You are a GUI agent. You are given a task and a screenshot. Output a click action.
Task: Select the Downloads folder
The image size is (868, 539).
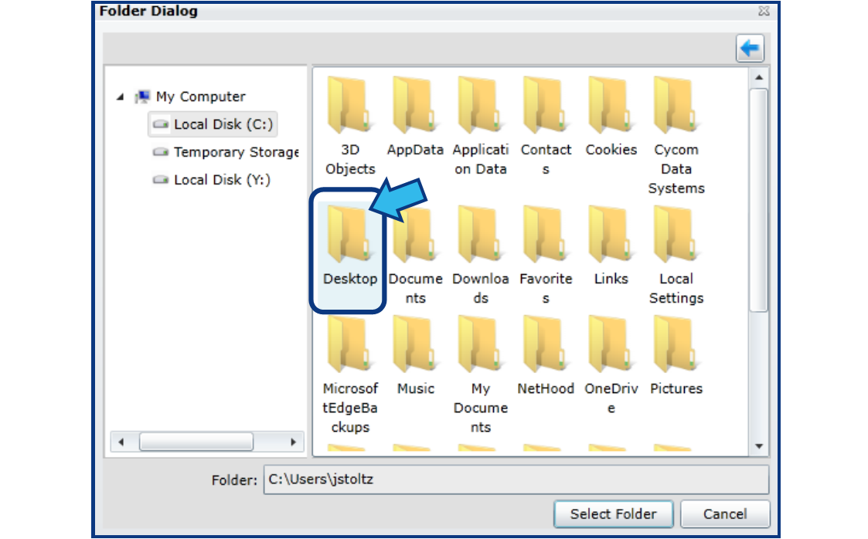[x=481, y=239]
